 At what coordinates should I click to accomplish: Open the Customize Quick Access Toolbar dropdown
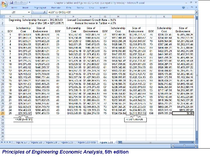(29, 3)
